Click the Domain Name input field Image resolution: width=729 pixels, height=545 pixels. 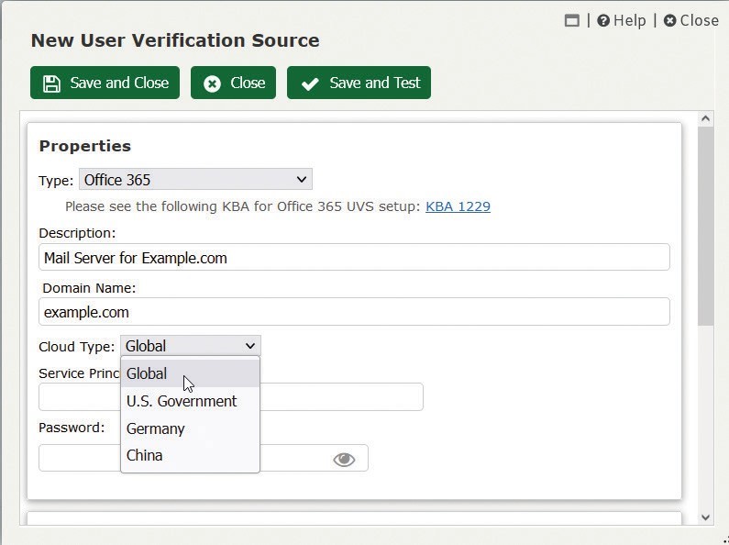pos(354,312)
